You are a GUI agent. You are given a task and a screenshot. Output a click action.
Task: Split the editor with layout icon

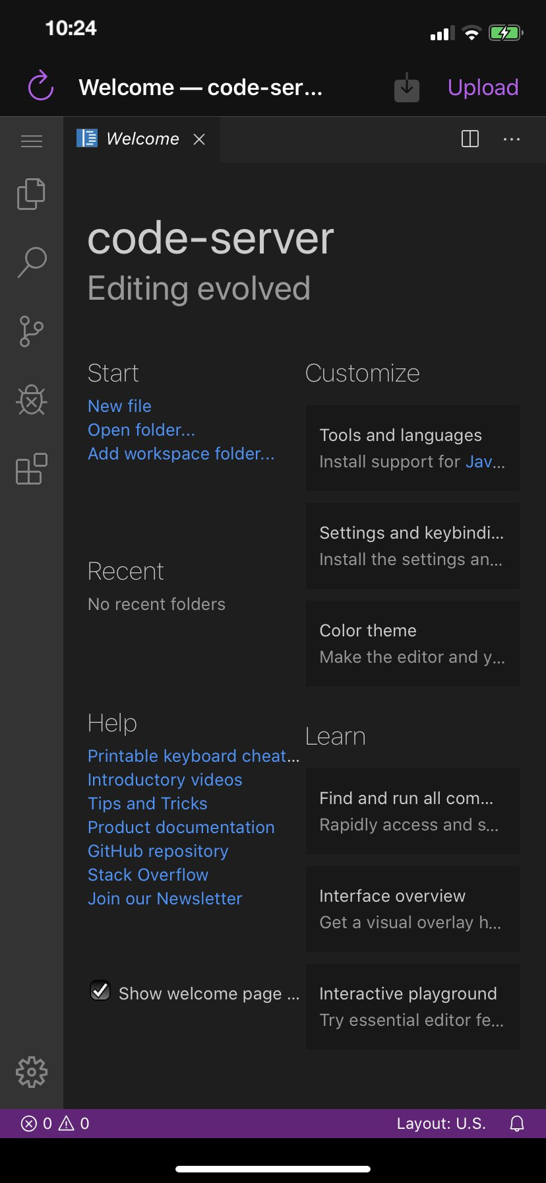click(x=470, y=139)
